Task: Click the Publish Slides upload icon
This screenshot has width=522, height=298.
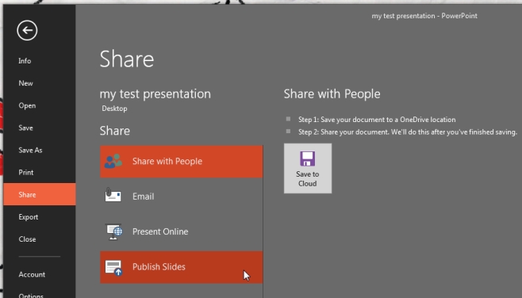Action: pyautogui.click(x=113, y=268)
